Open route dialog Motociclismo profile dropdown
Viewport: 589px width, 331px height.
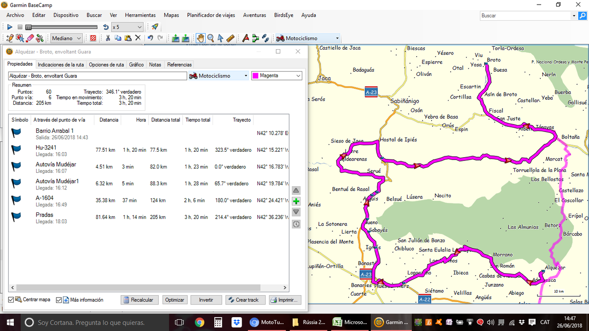point(219,76)
